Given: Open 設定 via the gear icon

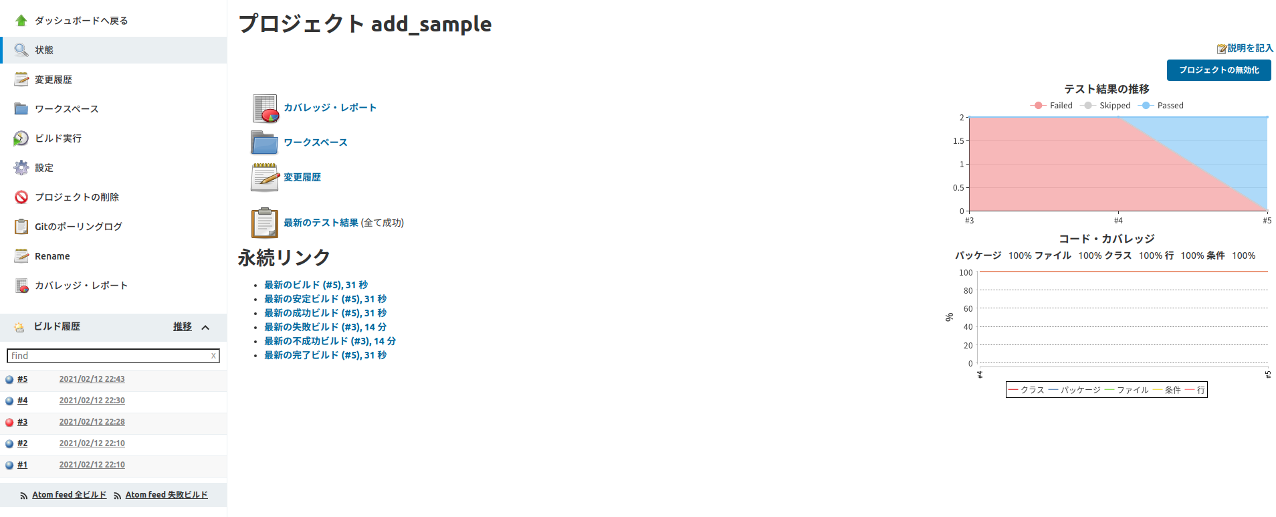Looking at the screenshot, I should pyautogui.click(x=20, y=167).
